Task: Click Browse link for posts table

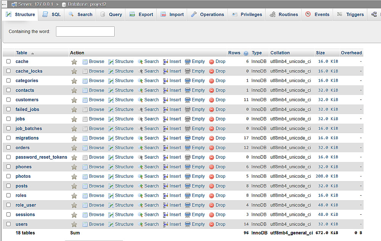Action: point(96,186)
